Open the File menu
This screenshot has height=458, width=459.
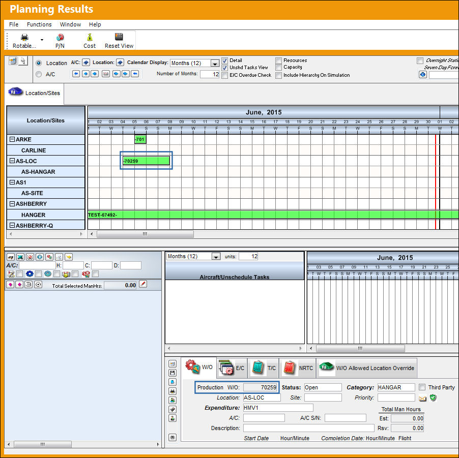13,24
